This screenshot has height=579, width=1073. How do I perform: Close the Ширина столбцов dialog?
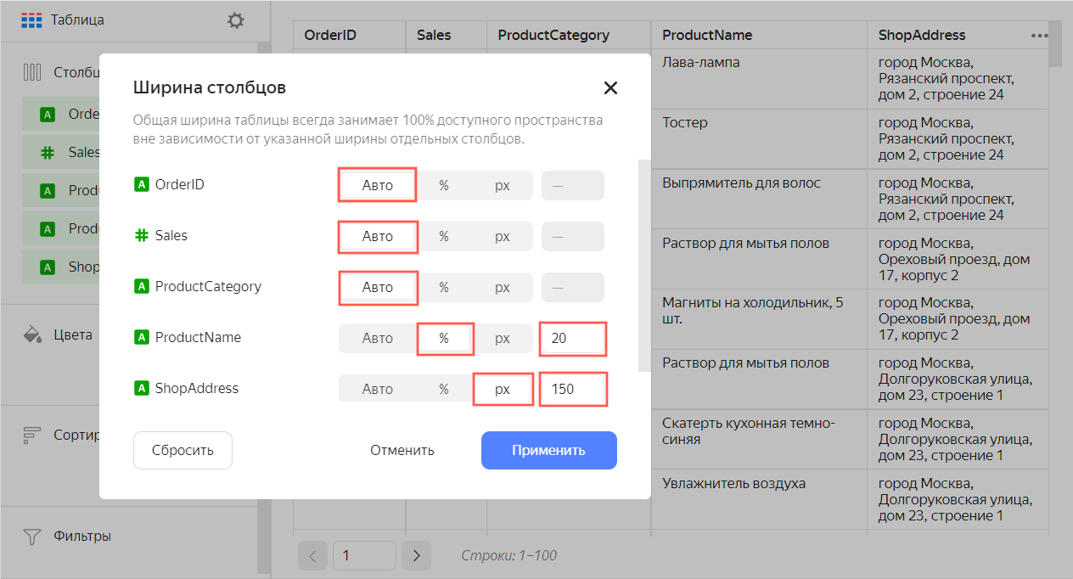610,88
